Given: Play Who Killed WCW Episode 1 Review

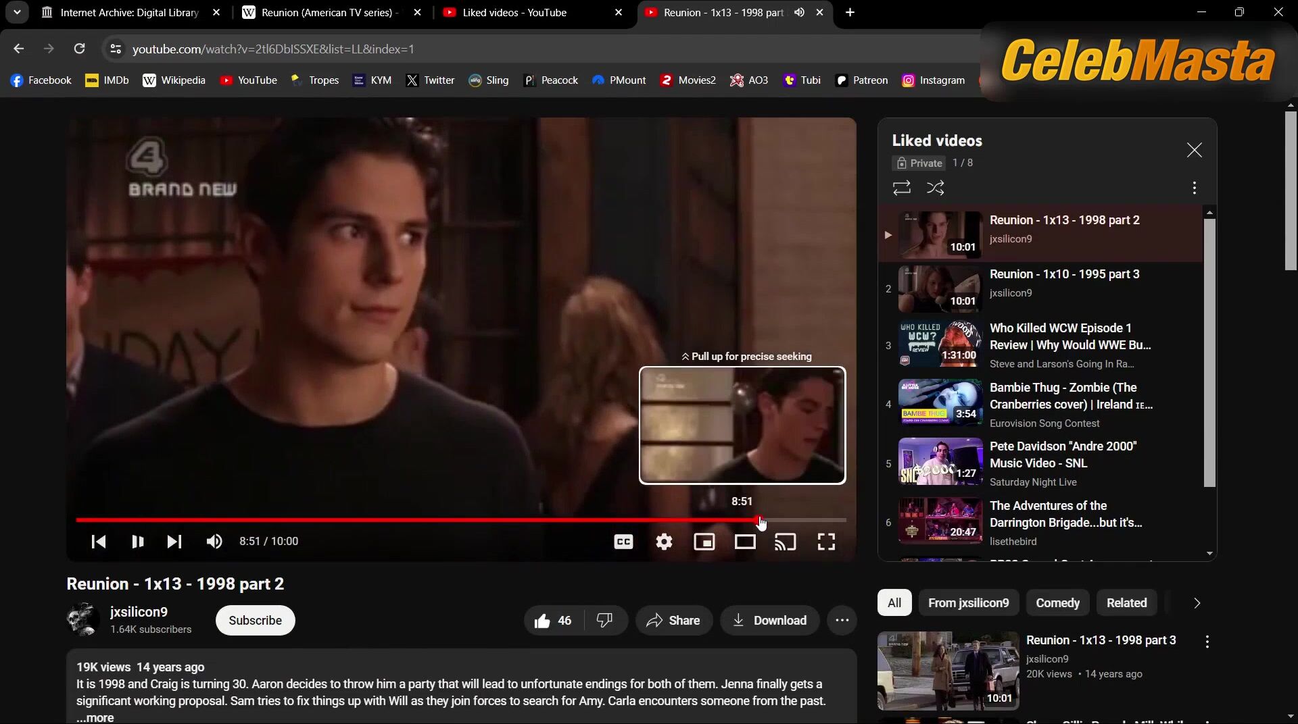Looking at the screenshot, I should (x=1040, y=346).
